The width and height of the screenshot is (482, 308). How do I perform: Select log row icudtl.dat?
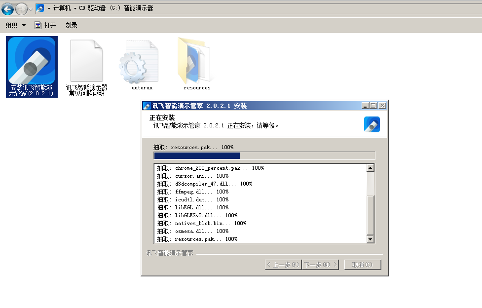[x=193, y=200]
